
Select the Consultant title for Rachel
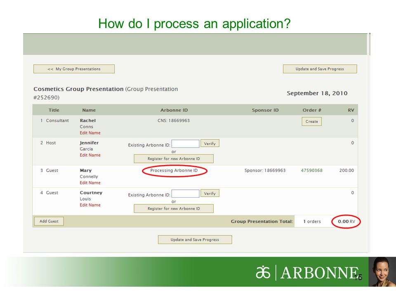57,120
